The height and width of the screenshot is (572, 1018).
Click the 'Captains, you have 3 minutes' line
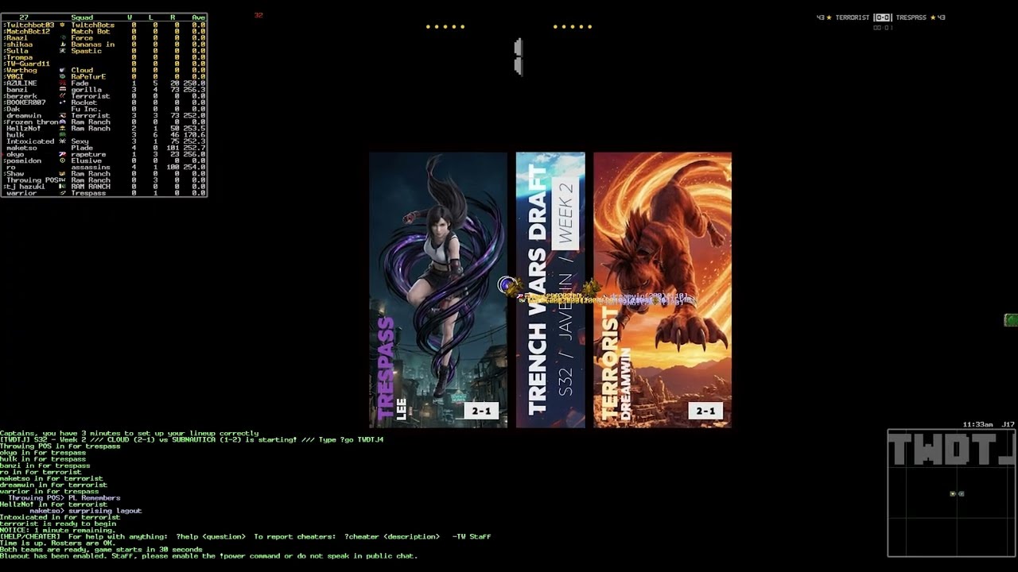[129, 434]
